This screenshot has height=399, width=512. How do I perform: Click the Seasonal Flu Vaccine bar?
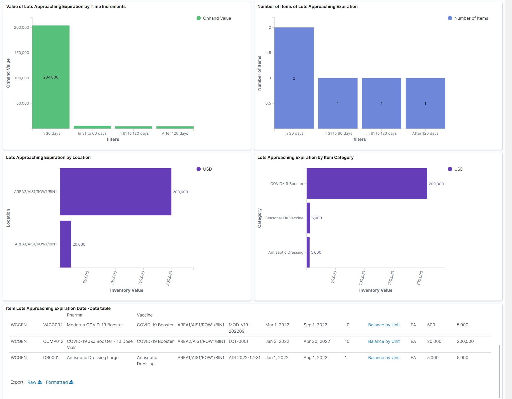(x=309, y=218)
